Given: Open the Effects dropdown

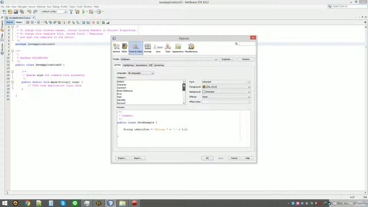Looking at the screenshot, I should point(226,97).
